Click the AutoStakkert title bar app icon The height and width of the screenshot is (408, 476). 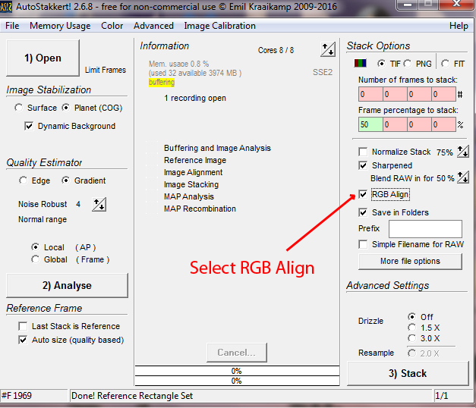pyautogui.click(x=8, y=8)
